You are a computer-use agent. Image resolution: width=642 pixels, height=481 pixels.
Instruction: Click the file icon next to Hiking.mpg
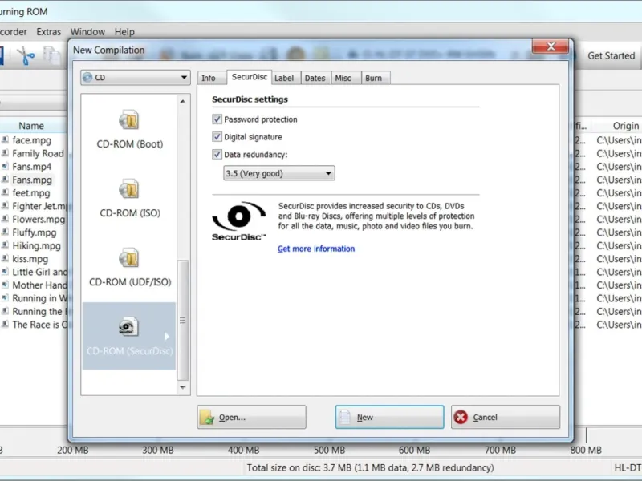click(x=5, y=245)
